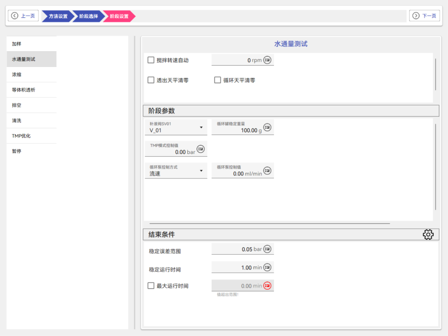This screenshot has width=448, height=336.
Task: Click keypad icon for 稳定误差范围
Action: point(267,249)
